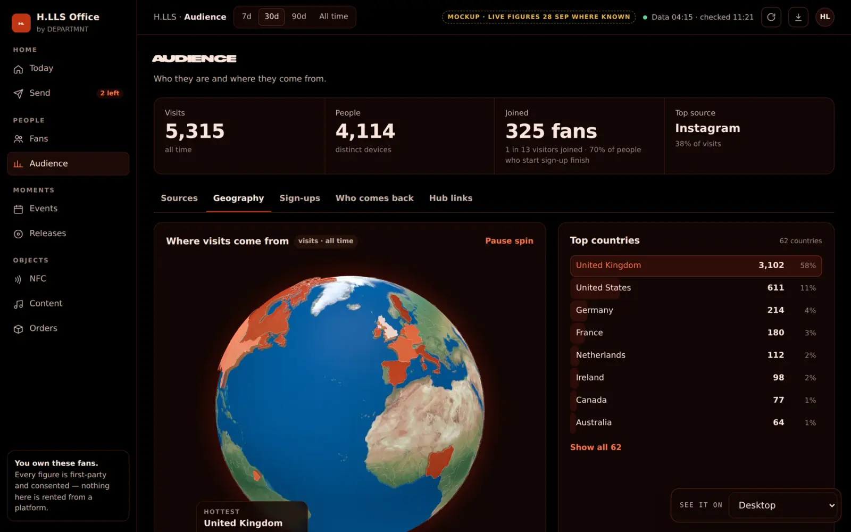This screenshot has height=532, width=851.
Task: Select the Australia country row
Action: pos(696,422)
